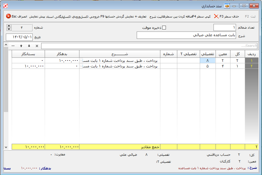Viewport: 262px width, 175px height.
Task: Click کل cell ۲ in row 1
Action: pyautogui.click(x=237, y=61)
